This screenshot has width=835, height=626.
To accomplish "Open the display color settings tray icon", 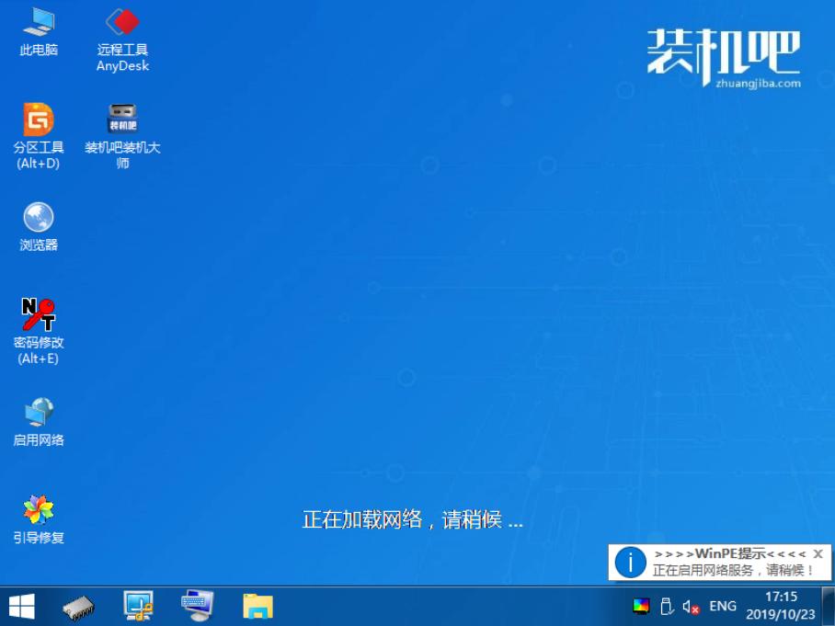I will pyautogui.click(x=641, y=607).
